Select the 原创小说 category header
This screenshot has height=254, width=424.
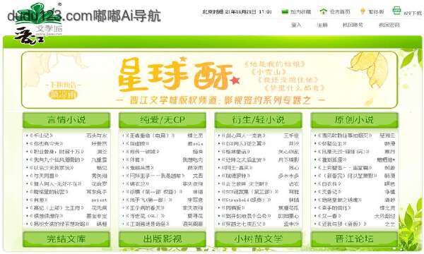click(354, 120)
